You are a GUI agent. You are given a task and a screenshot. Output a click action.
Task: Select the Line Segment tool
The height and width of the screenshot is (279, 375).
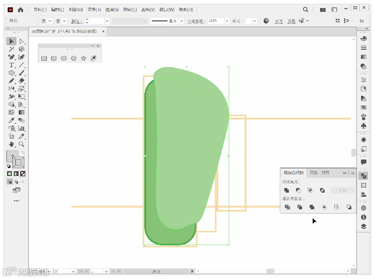22,65
